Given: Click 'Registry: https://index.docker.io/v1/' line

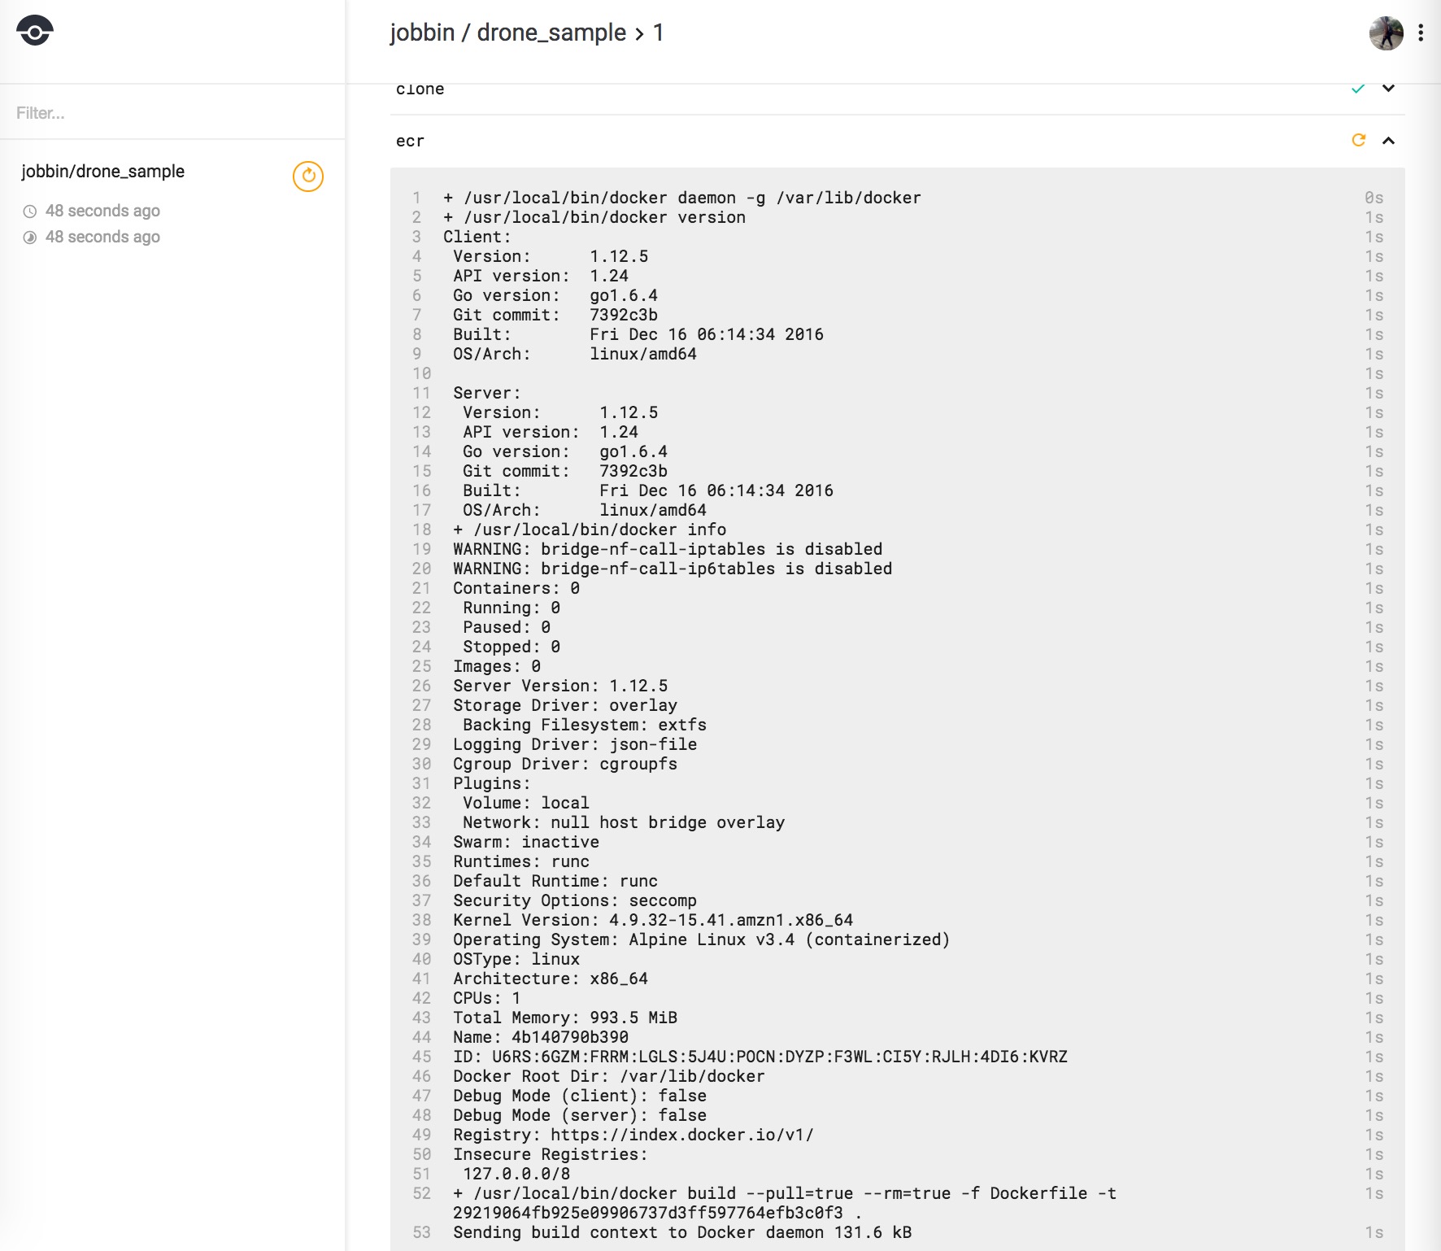Looking at the screenshot, I should [633, 1135].
